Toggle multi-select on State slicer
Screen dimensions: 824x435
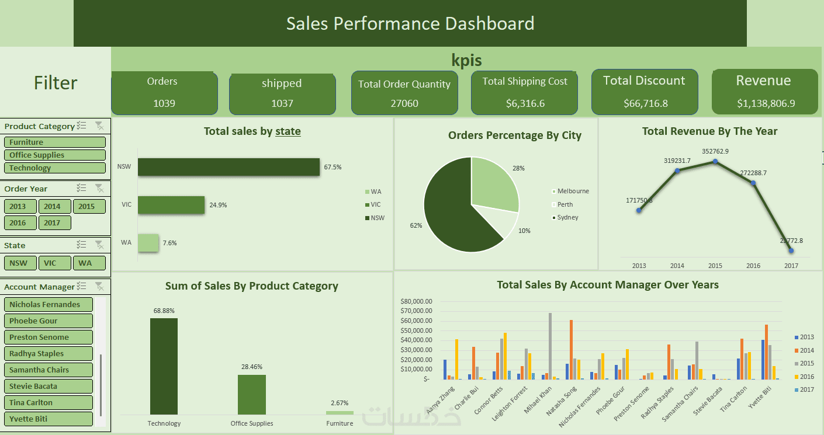coord(81,245)
